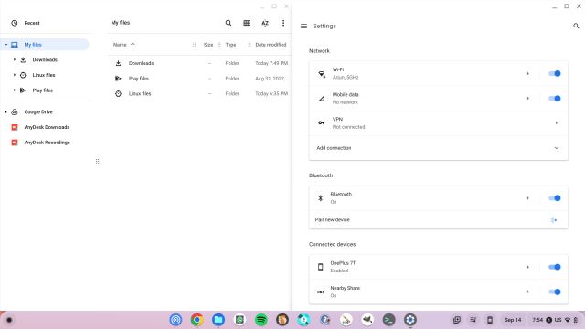585x329 pixels.
Task: Click the Bluetooth symbol icon
Action: coord(321,198)
